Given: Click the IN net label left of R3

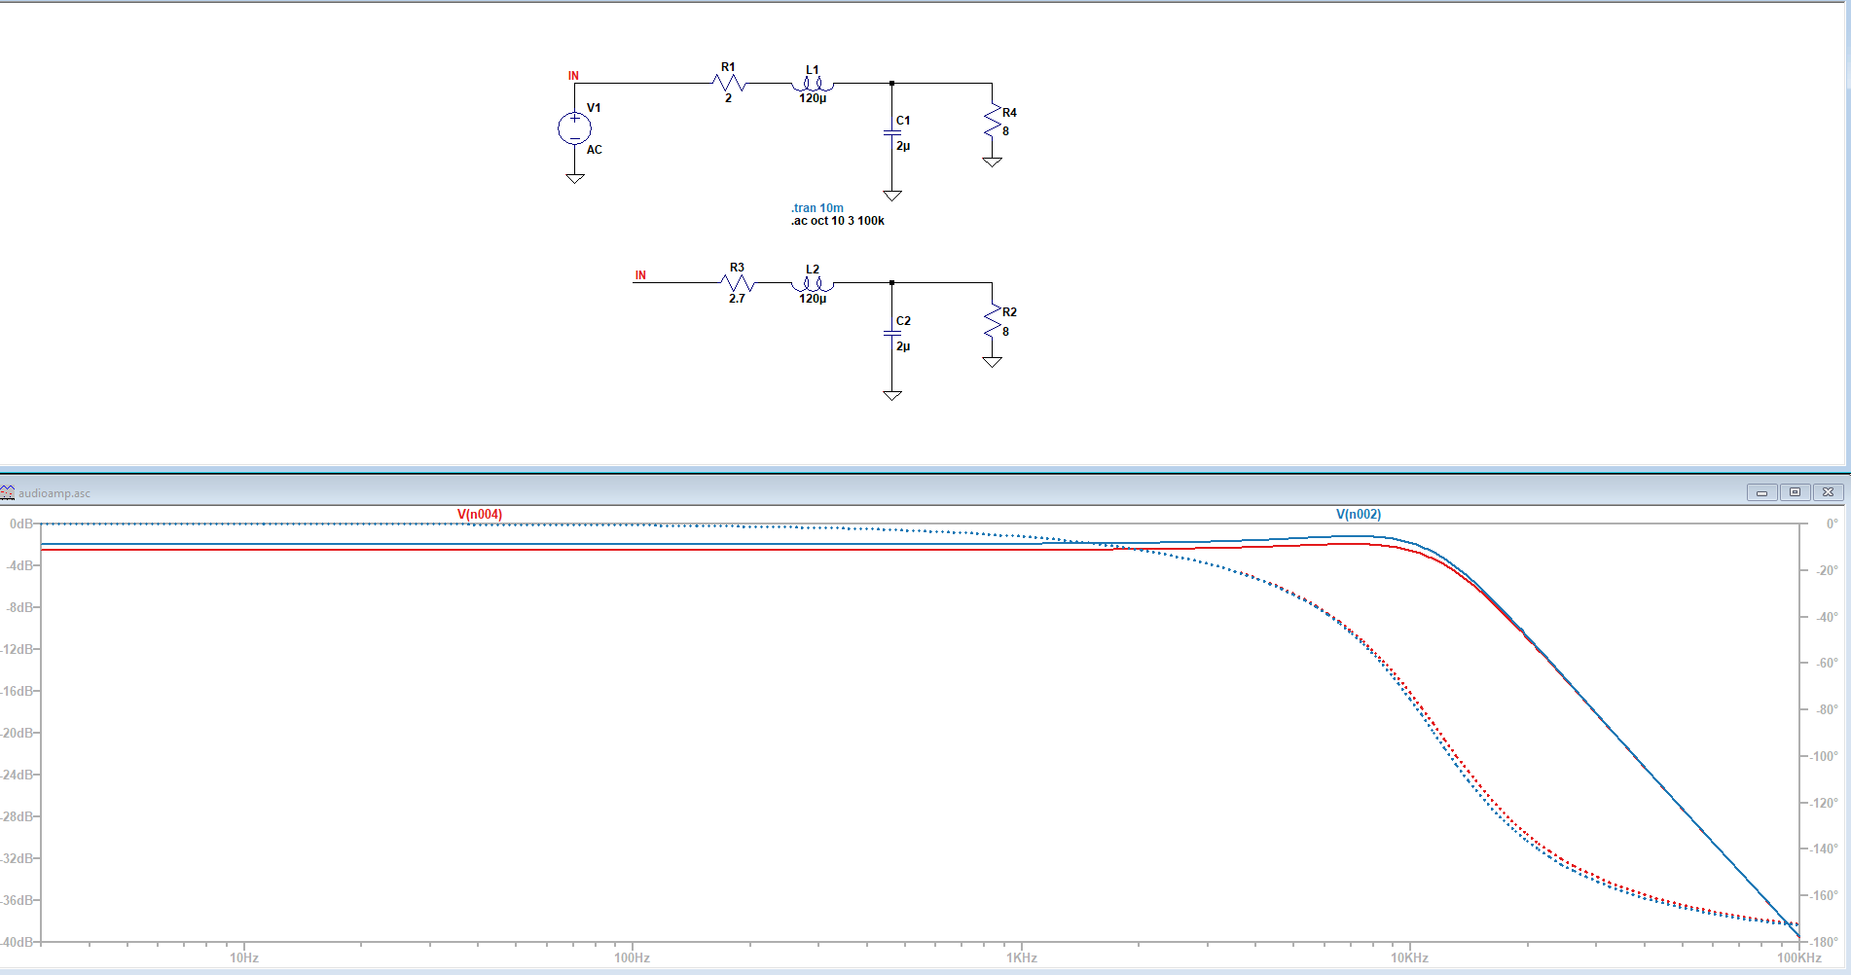Looking at the screenshot, I should 640,275.
